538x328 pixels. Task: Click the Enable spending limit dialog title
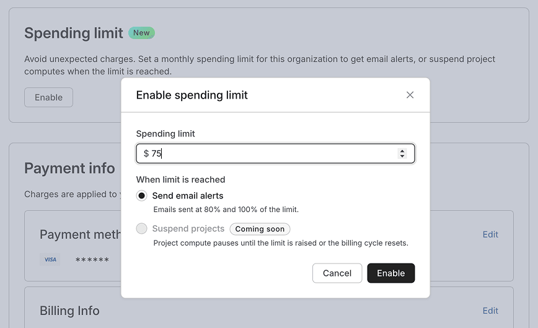point(192,95)
